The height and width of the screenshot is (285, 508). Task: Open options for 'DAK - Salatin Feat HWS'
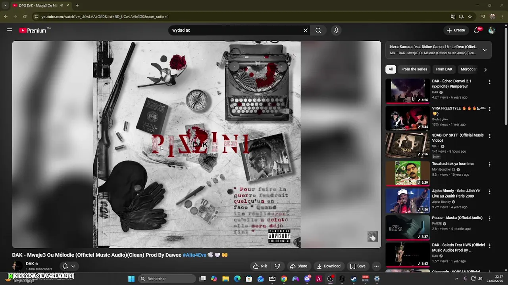pos(490,246)
